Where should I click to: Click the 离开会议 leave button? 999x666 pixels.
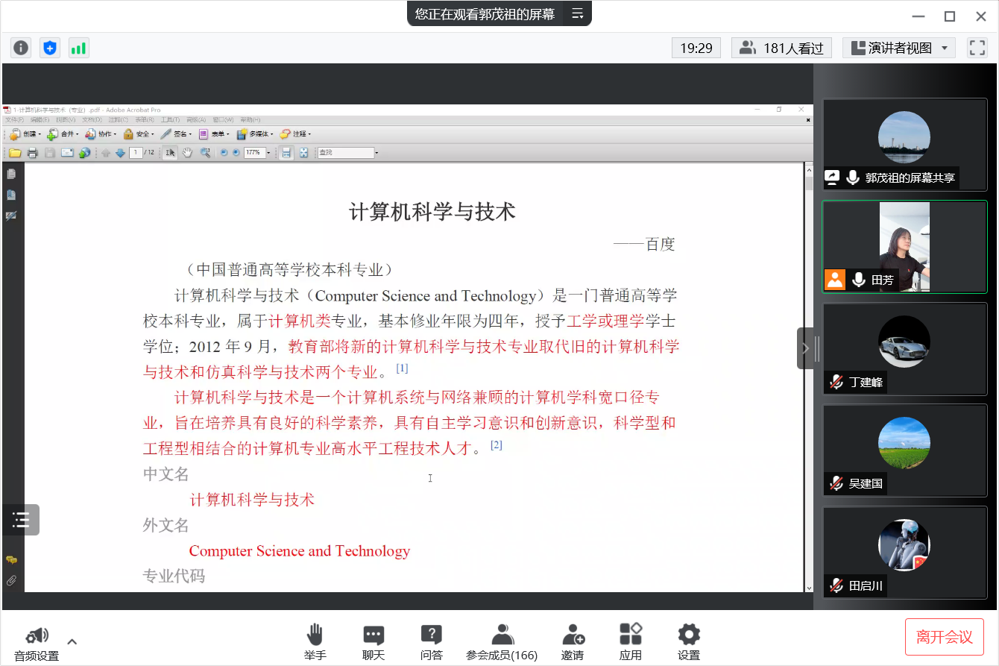click(x=945, y=637)
